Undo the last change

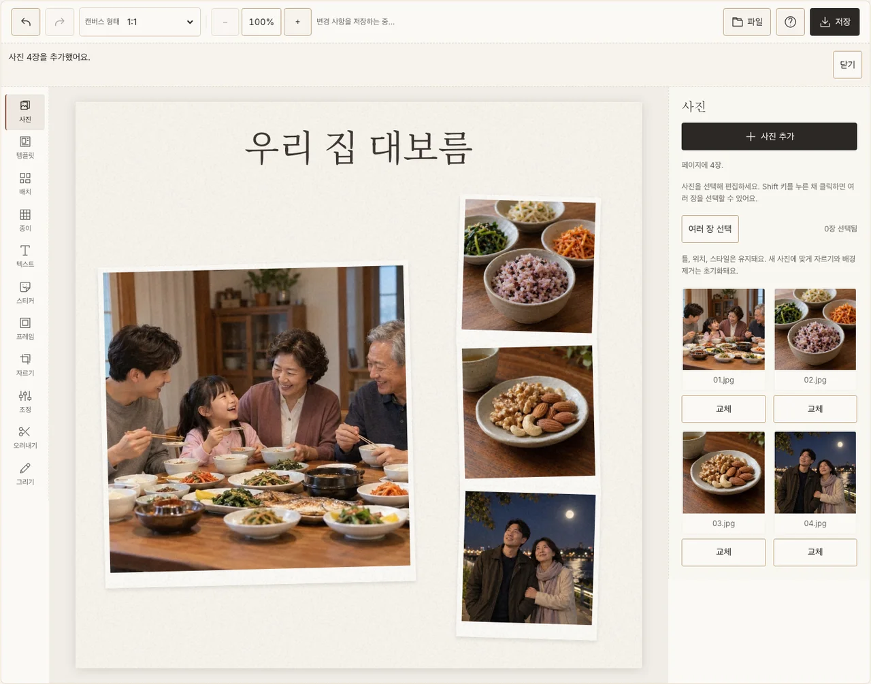click(26, 22)
